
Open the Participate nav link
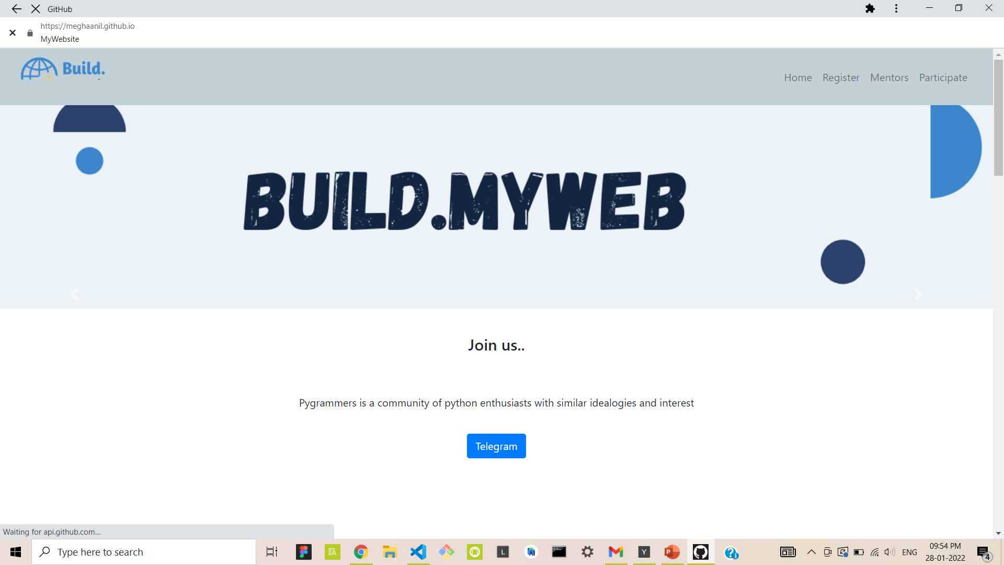[x=943, y=77]
